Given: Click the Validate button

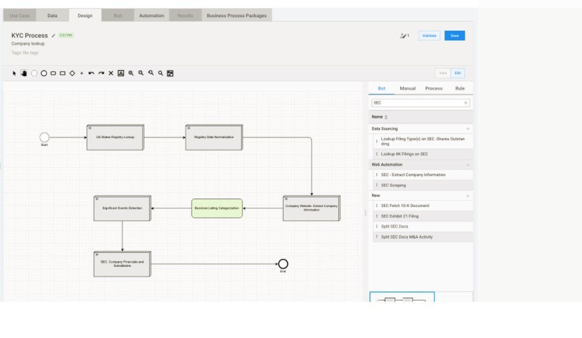Looking at the screenshot, I should 429,36.
